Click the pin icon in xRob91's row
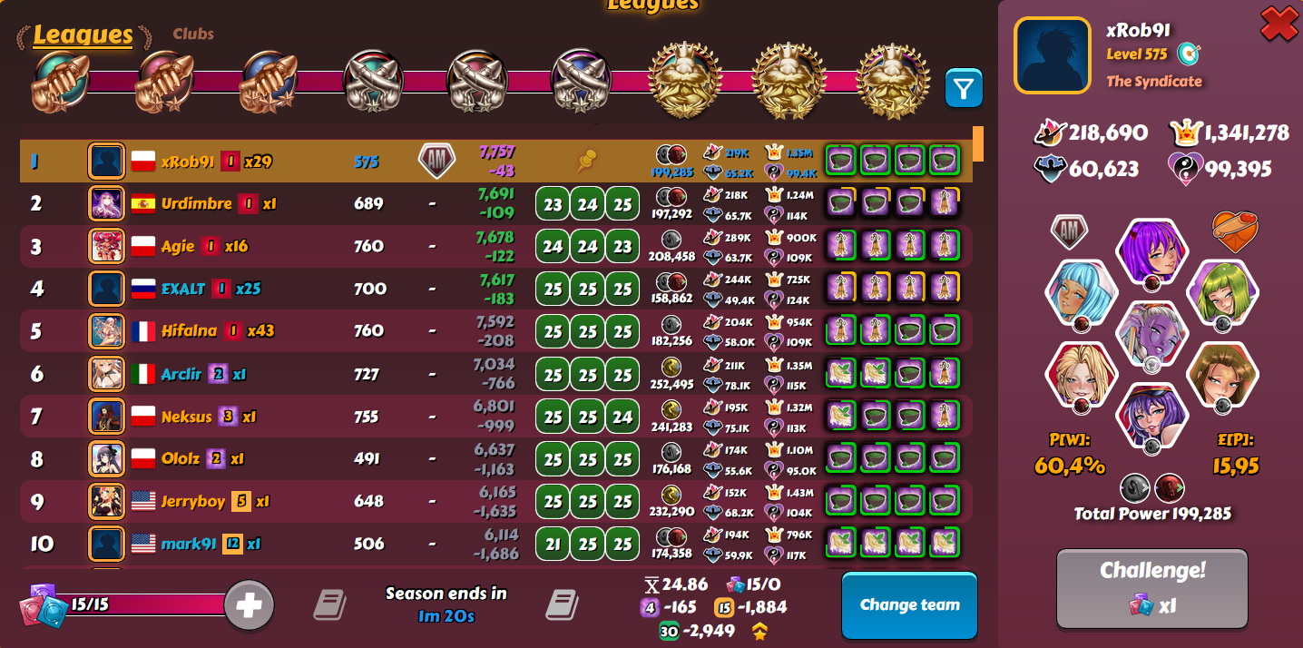 (587, 162)
